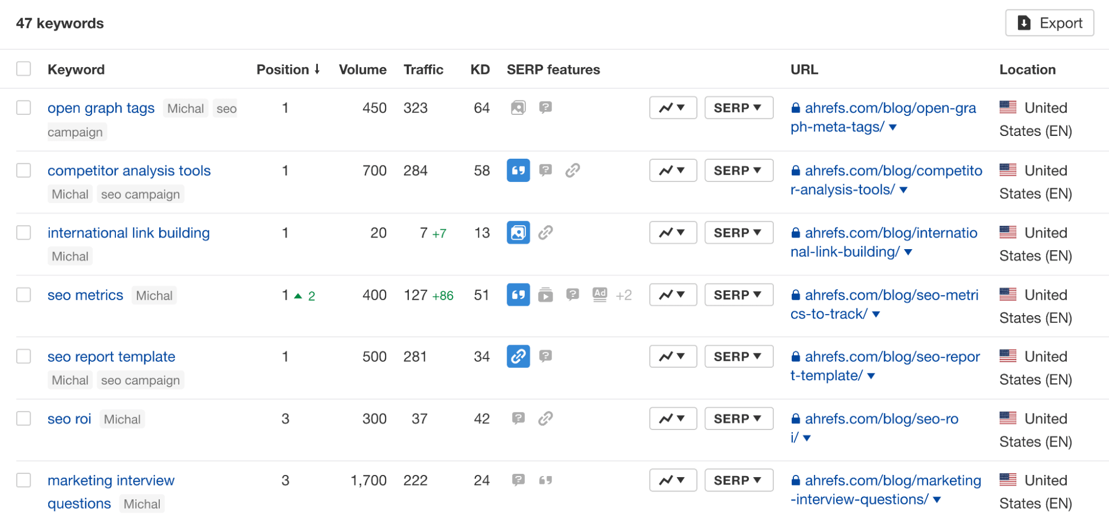This screenshot has height=521, width=1109.
Task: Open the position history chart for "marketing interview questions"
Action: coord(672,479)
